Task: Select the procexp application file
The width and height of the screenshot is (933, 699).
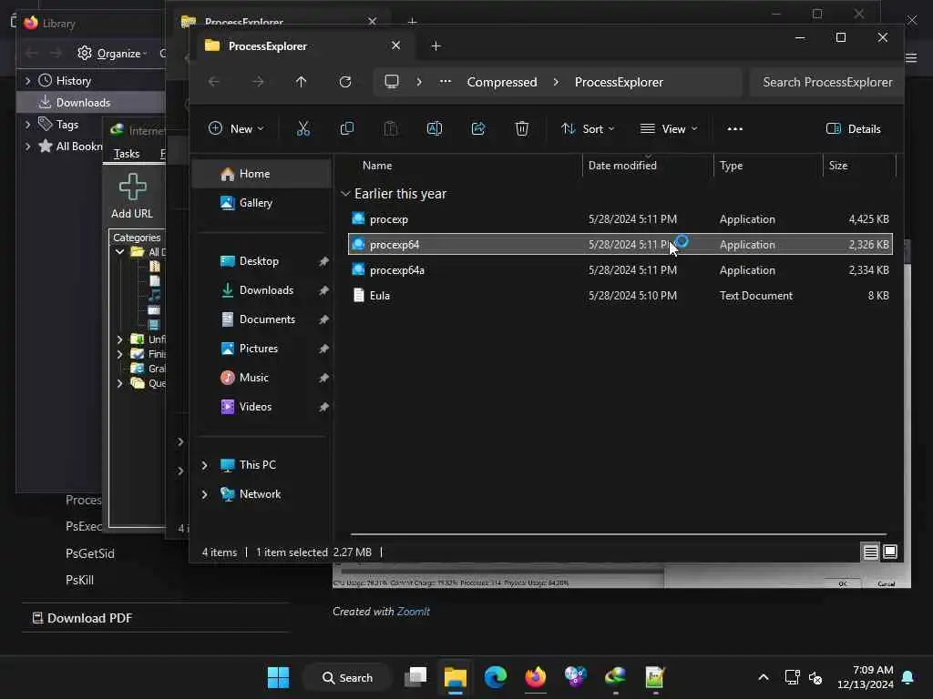Action: [620, 219]
